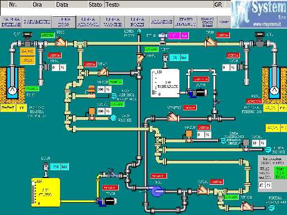Click the Y-strainer valve on the top-left pipe

pos(60,42)
